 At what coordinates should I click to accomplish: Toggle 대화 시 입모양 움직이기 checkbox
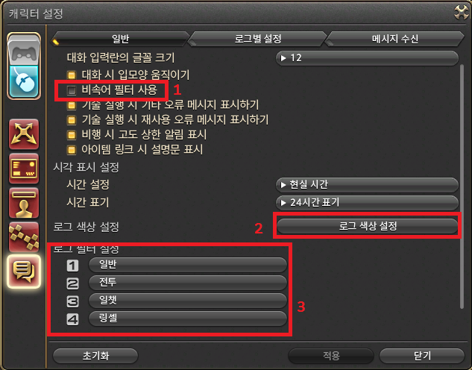click(x=72, y=75)
